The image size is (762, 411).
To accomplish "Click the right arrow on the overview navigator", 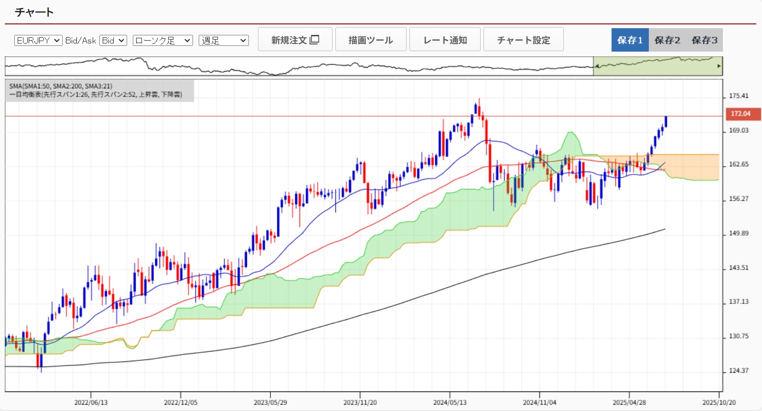I will [x=719, y=66].
